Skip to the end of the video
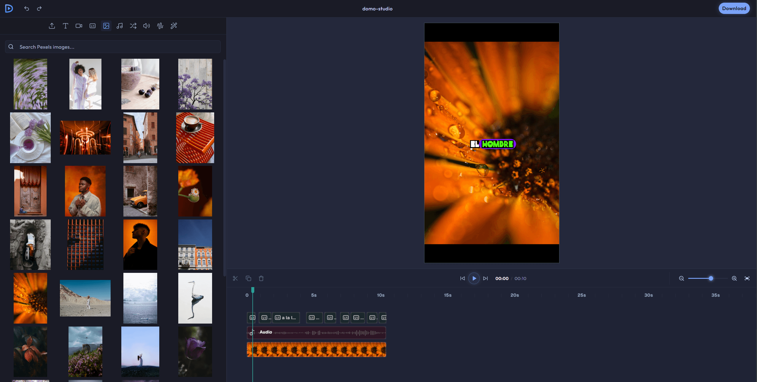The image size is (757, 382). 485,278
